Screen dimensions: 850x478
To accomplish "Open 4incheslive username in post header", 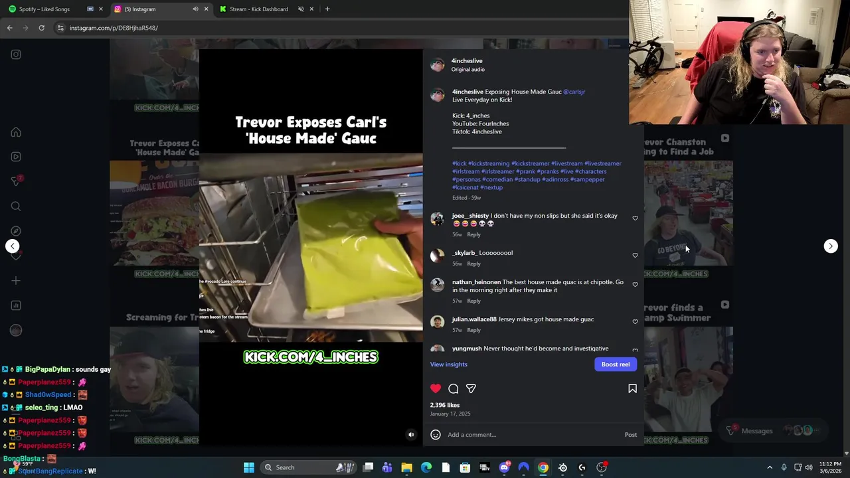I will coord(467,60).
